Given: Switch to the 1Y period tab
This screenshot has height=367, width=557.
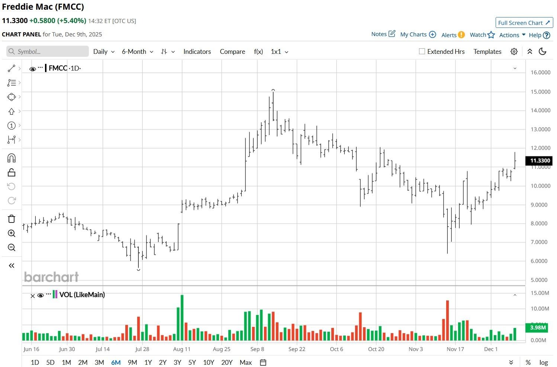Looking at the screenshot, I should [x=148, y=362].
